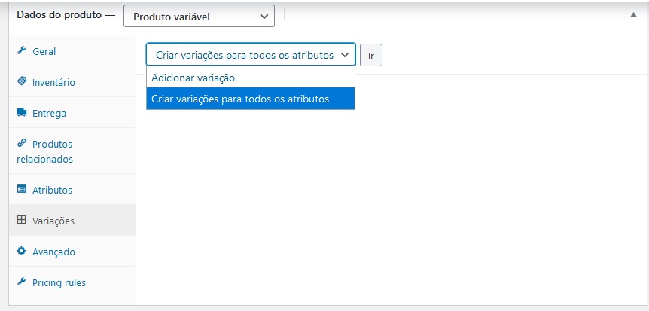Image resolution: width=649 pixels, height=311 pixels.
Task: Click the Avançado gear icon
Action: point(22,251)
